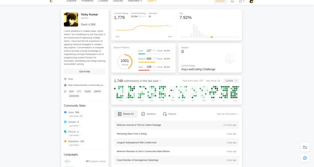Click the location pin icon beside India
This screenshot has height=167, width=314.
pyautogui.click(x=65, y=79)
